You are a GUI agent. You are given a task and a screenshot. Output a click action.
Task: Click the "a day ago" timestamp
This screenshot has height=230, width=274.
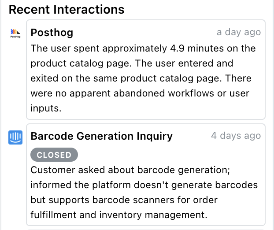click(238, 33)
